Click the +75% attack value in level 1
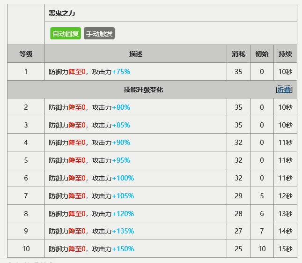Screen dimensions: 302x263 pos(121,72)
